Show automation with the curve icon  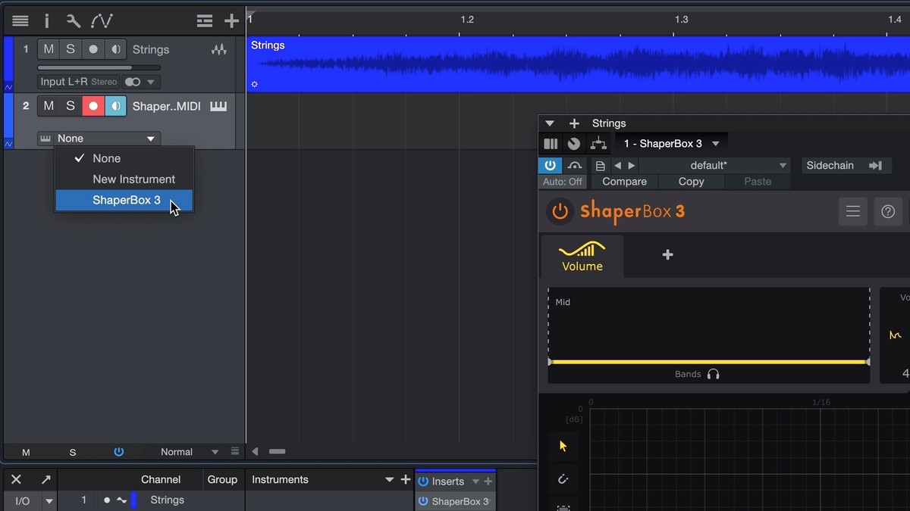tap(101, 21)
